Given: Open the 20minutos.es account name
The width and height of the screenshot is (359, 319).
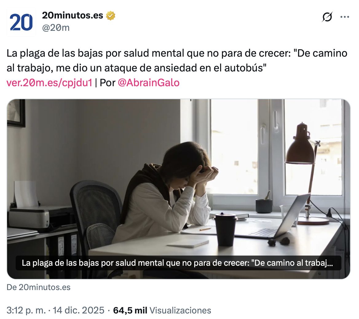Looking at the screenshot, I should tap(73, 15).
